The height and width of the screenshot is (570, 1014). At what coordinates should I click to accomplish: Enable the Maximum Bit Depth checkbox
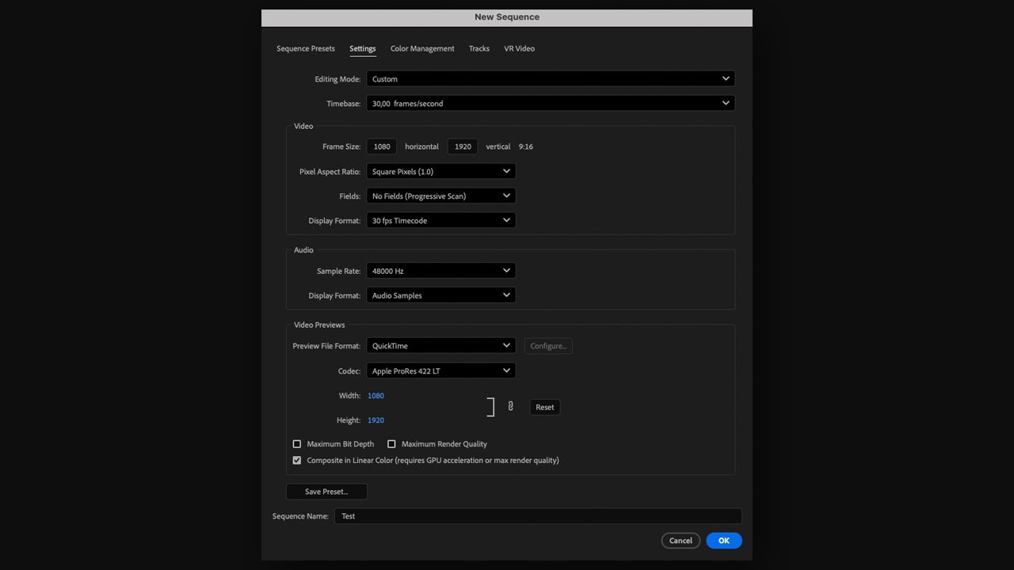(297, 444)
